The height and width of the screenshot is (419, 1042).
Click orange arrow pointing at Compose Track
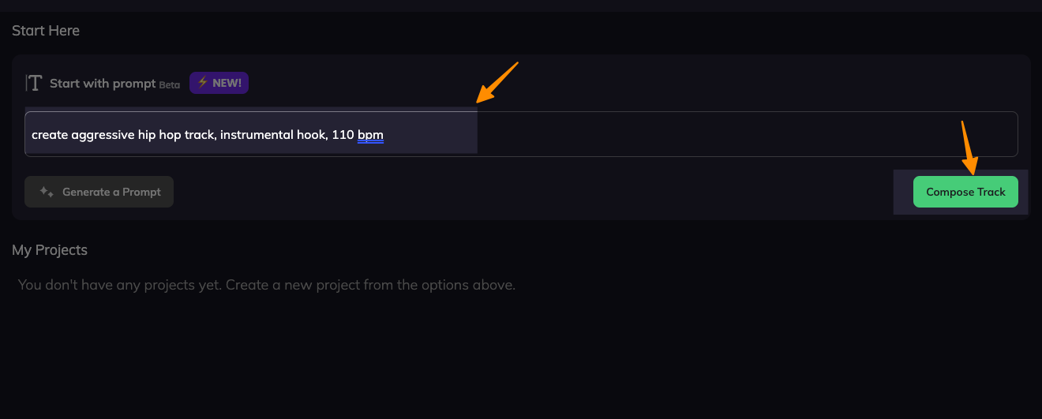click(969, 148)
